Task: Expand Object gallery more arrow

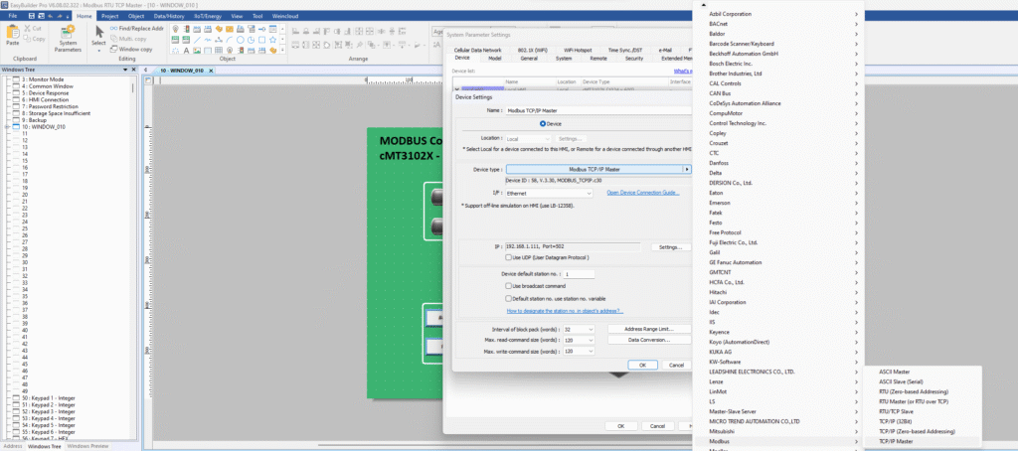Action: tap(282, 50)
